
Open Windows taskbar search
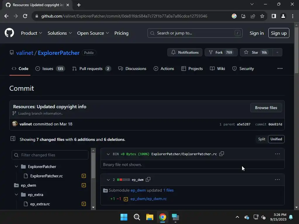click(x=137, y=217)
